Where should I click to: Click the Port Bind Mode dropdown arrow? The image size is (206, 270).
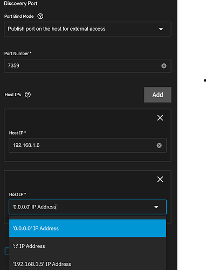(x=161, y=29)
